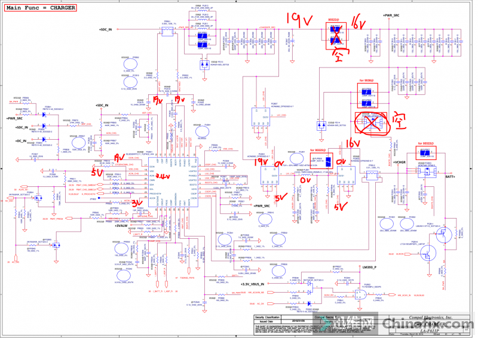Click the 'Main Func = CHARGER' title box
Image resolution: width=478 pixels, height=338 pixels.
pyautogui.click(x=40, y=8)
